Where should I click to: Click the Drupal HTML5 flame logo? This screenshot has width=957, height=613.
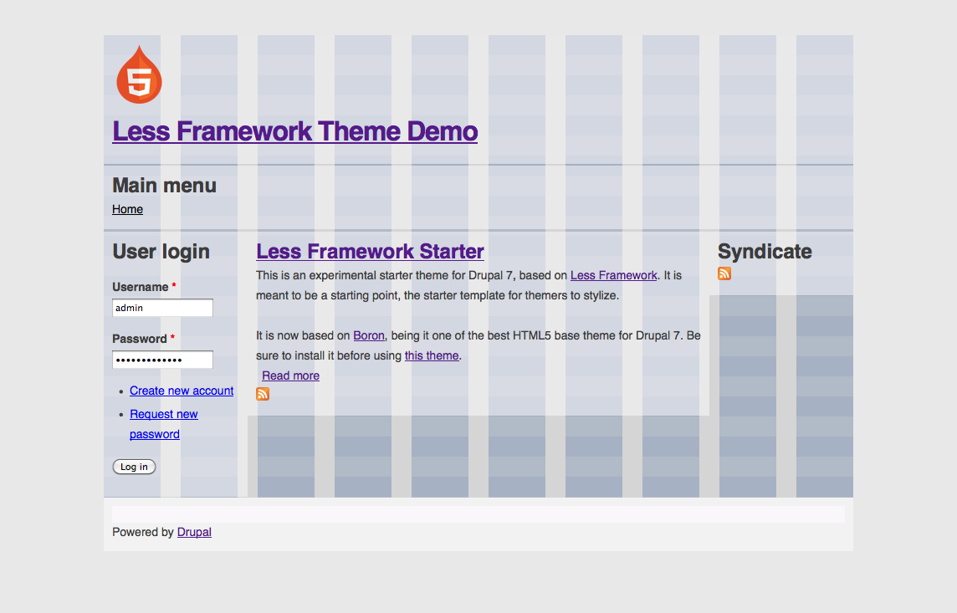coord(139,75)
